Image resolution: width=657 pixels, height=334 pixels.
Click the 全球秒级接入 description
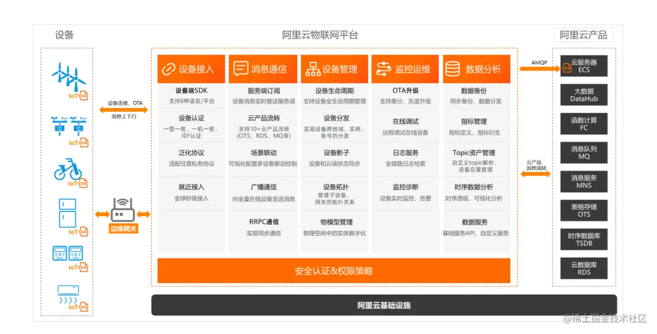pos(191,198)
